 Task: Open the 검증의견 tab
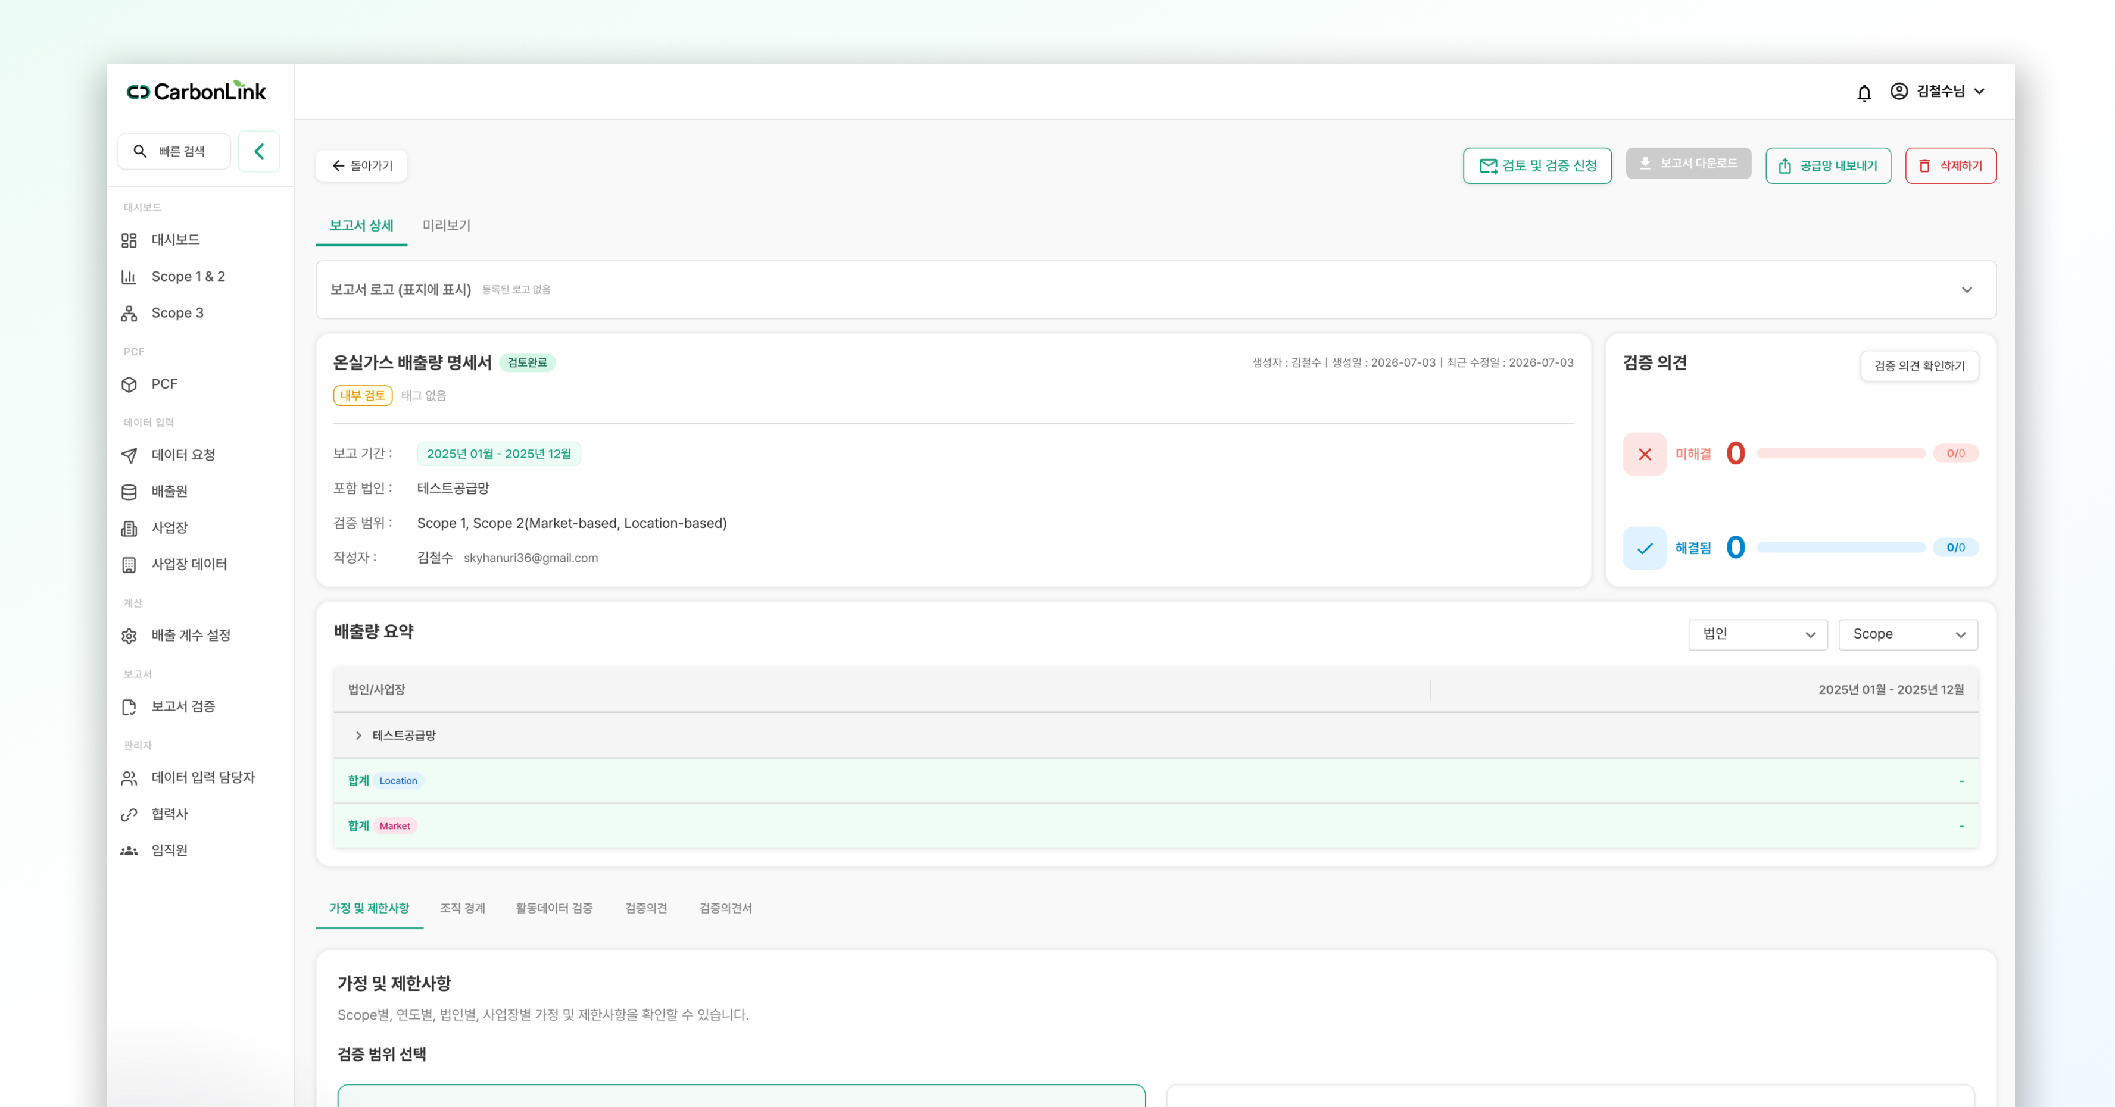click(x=646, y=908)
